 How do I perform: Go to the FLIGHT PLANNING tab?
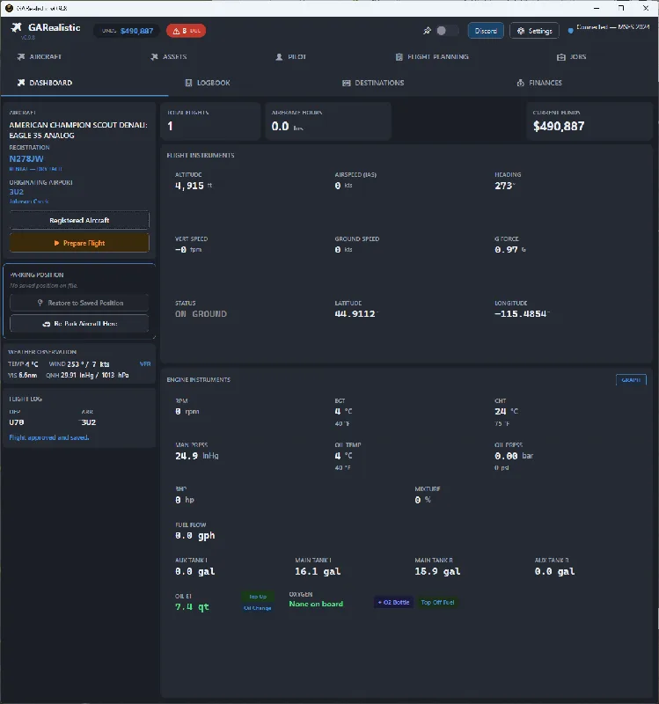coord(432,57)
